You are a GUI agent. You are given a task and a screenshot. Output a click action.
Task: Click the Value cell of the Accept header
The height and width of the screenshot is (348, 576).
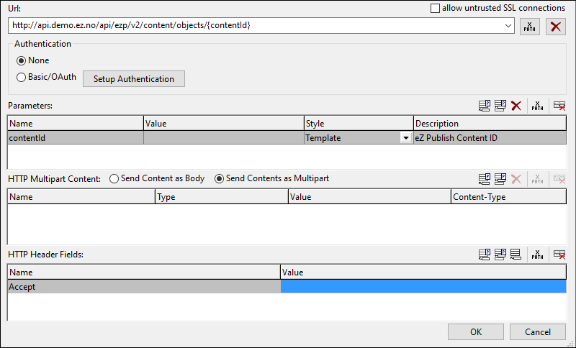(423, 286)
